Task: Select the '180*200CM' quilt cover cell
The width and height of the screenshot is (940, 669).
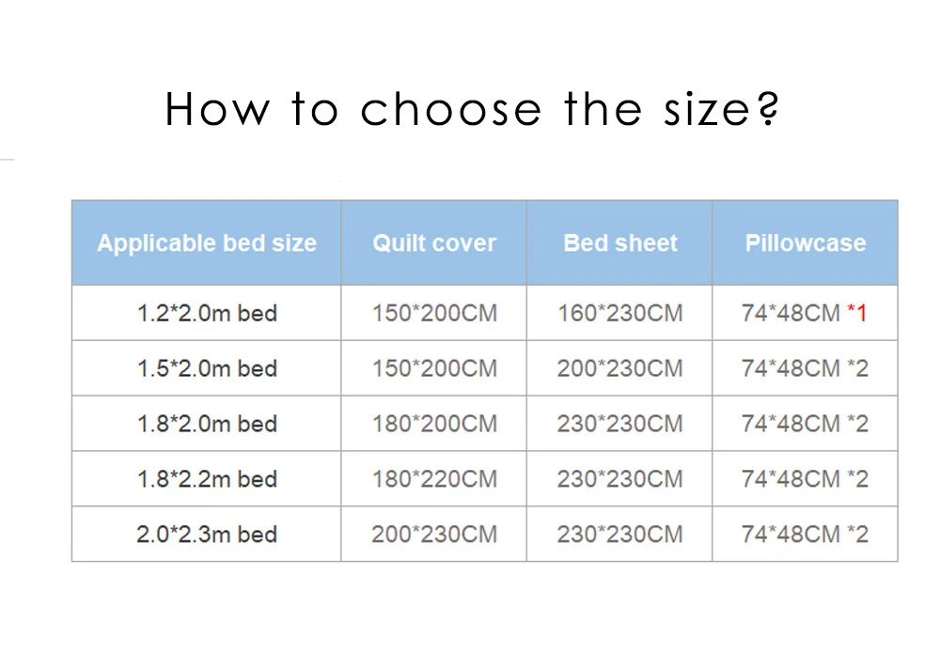Action: [434, 424]
